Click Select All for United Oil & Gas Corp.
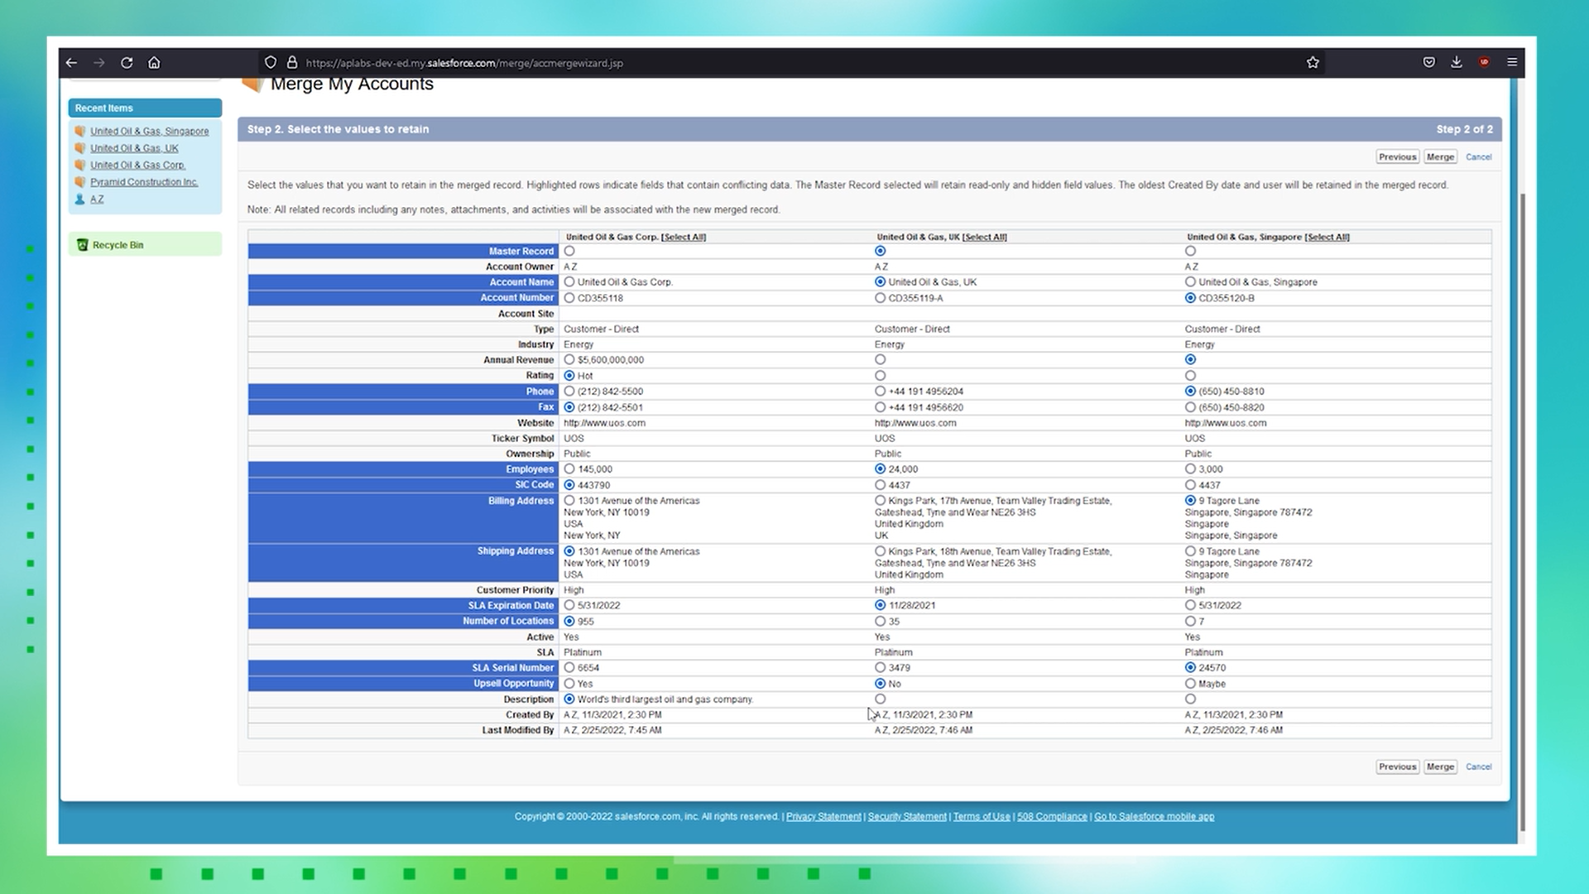This screenshot has height=894, width=1589. coord(684,238)
